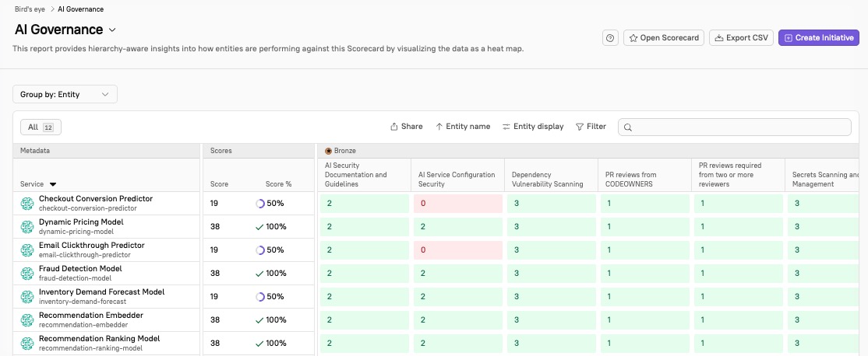868x356 pixels.
Task: Open Dynamic Pricing Model service
Action: click(81, 222)
